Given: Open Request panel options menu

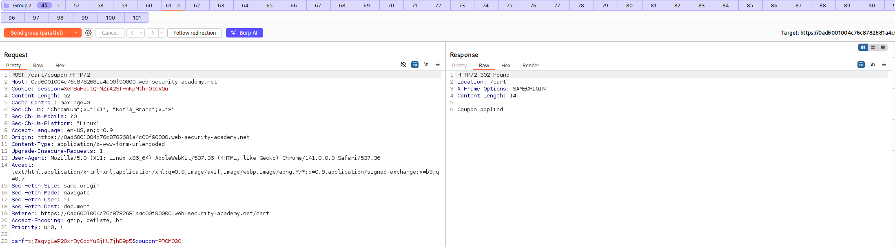Looking at the screenshot, I should pyautogui.click(x=438, y=64).
